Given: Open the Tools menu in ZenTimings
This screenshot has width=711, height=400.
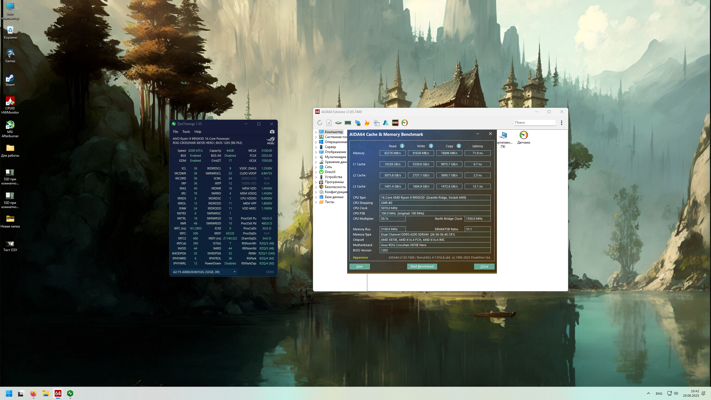Looking at the screenshot, I should pyautogui.click(x=186, y=132).
